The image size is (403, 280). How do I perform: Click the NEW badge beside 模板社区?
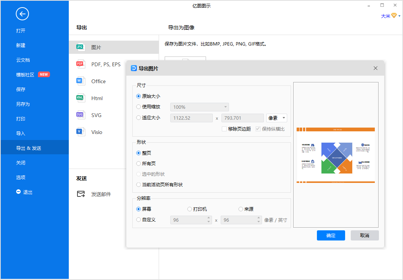44,75
